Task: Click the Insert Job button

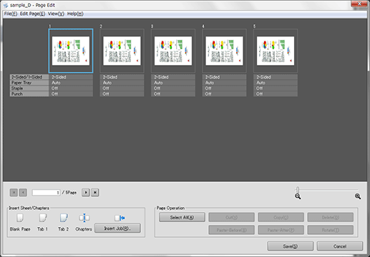Action: click(117, 228)
